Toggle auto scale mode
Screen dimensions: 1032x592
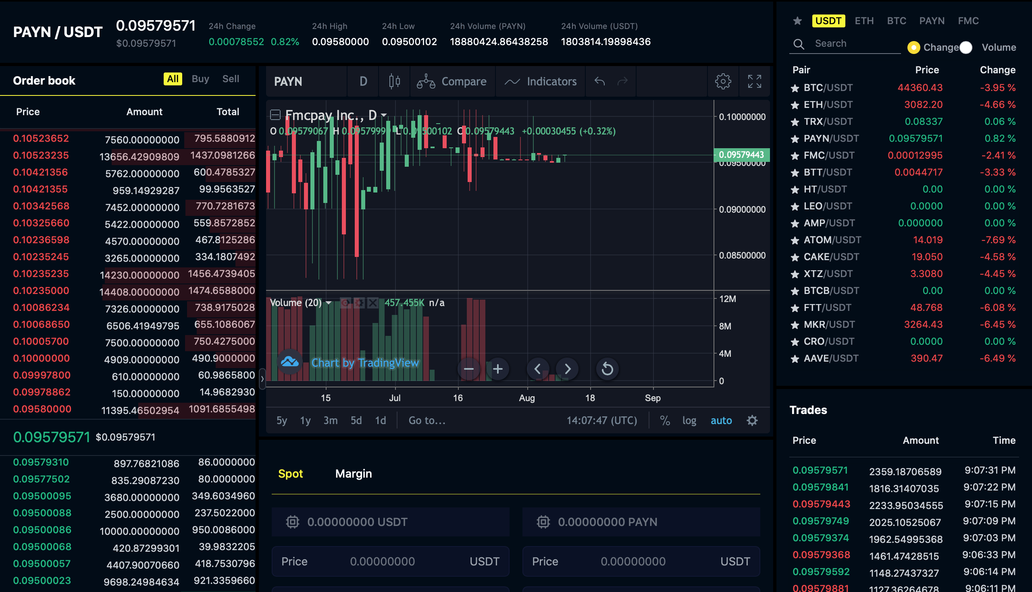[x=721, y=420]
